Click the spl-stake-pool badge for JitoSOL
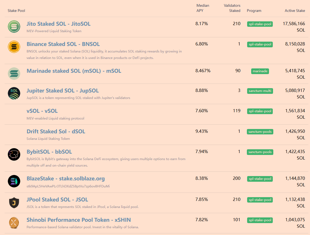Viewport: 310px width, 235px height. [x=260, y=24]
